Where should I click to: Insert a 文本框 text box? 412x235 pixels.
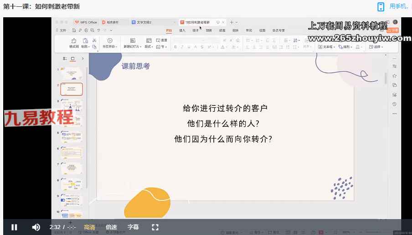pos(327,46)
